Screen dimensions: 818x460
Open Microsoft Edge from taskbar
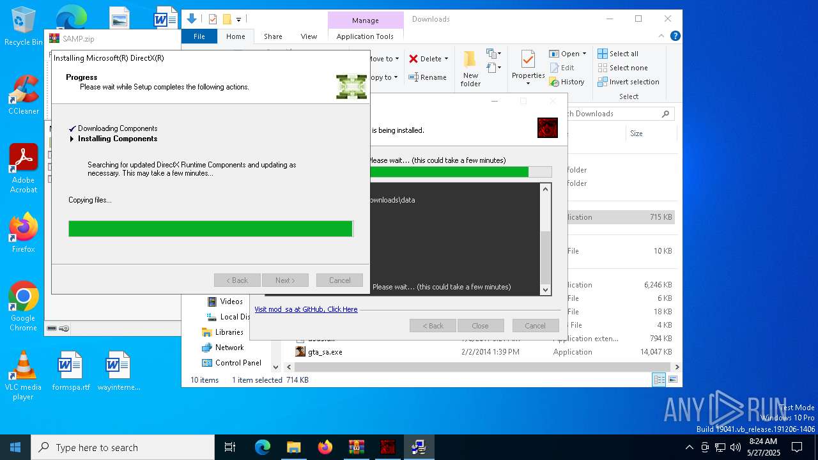263,447
